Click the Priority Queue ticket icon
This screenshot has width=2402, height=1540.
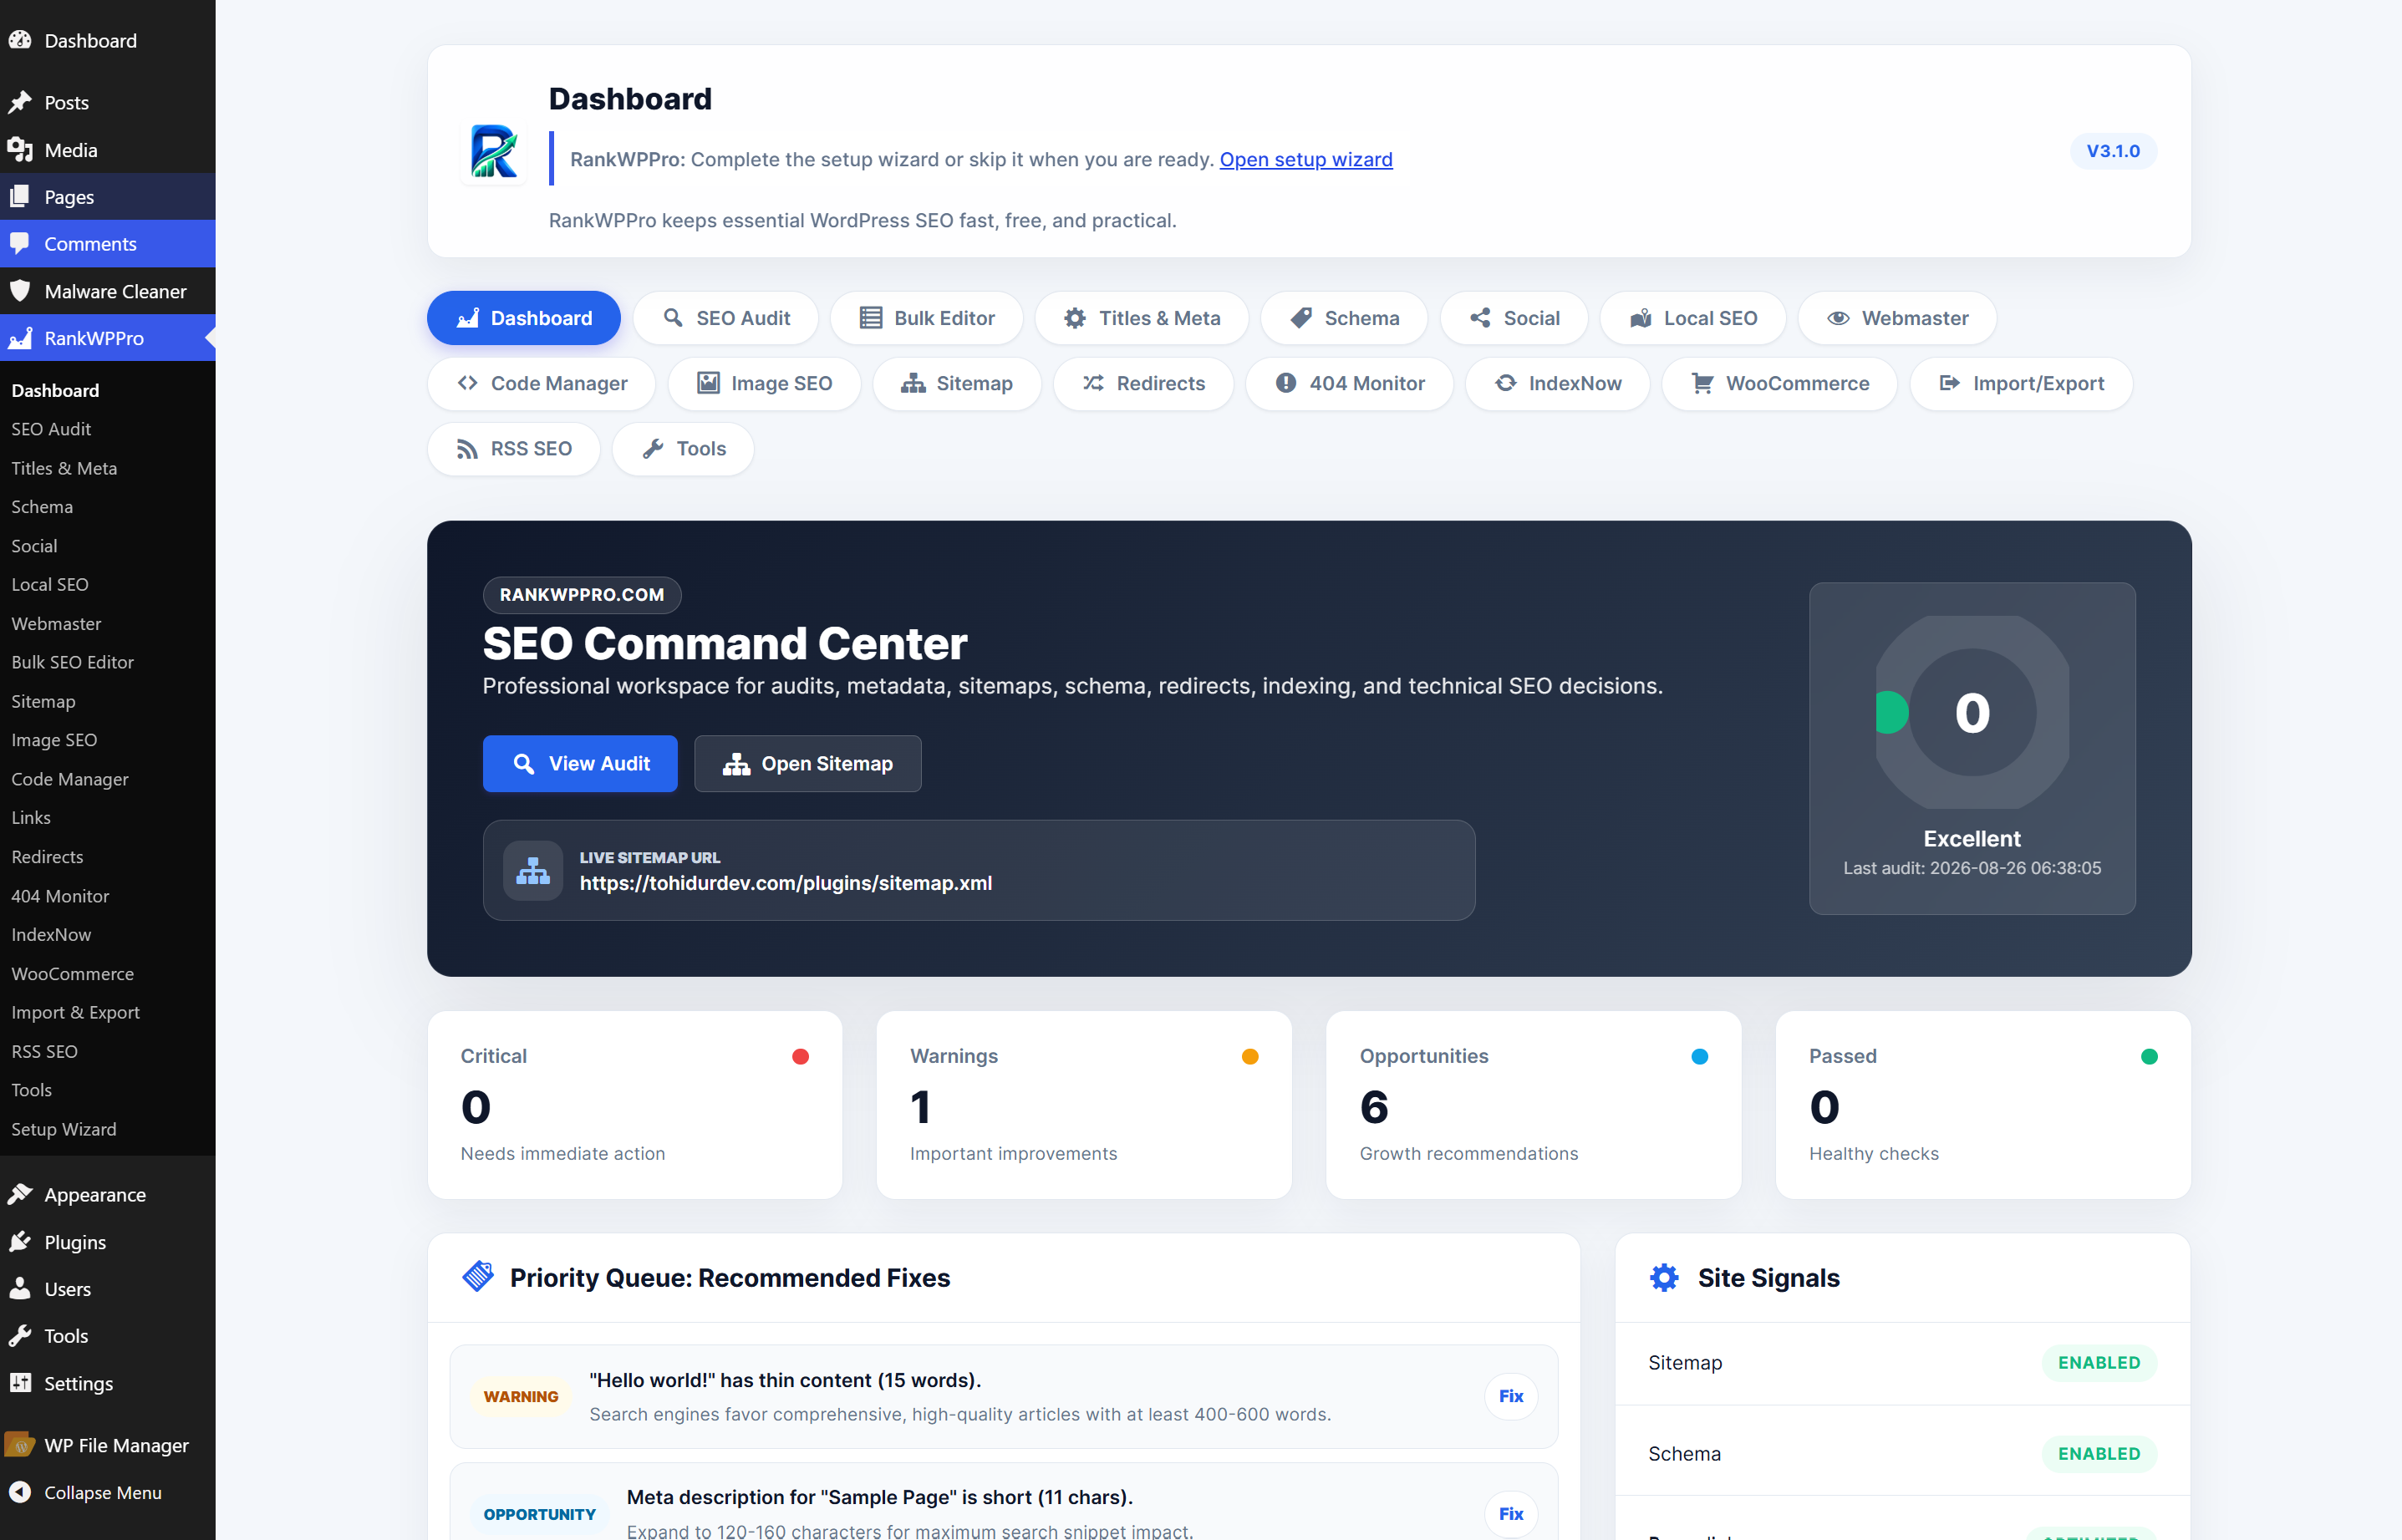[478, 1276]
